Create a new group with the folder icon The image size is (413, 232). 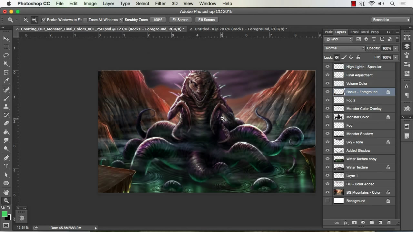click(x=372, y=223)
